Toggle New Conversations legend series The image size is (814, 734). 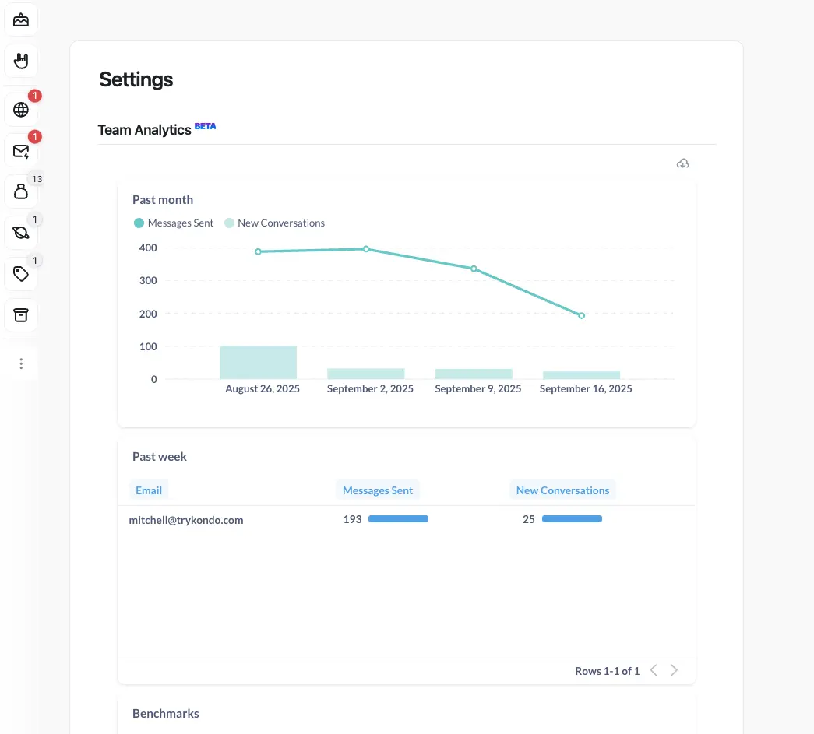[x=275, y=223]
